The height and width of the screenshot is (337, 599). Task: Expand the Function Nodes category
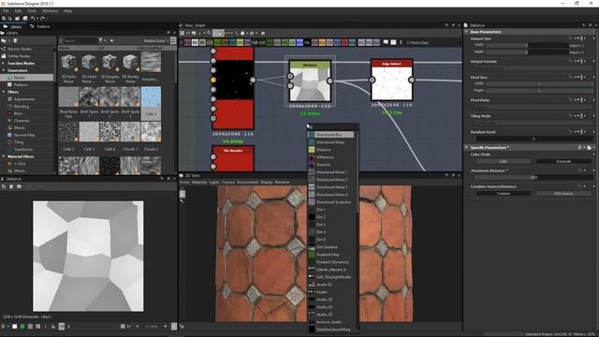click(x=4, y=64)
